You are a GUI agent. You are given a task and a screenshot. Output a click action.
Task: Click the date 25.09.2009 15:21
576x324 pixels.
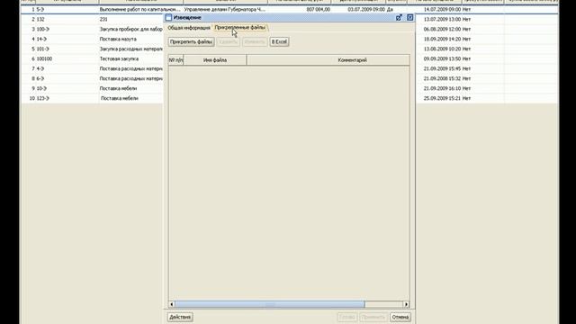[442, 98]
